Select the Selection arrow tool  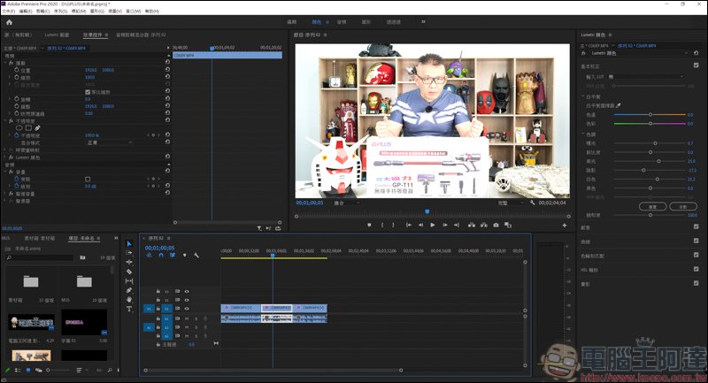[129, 244]
